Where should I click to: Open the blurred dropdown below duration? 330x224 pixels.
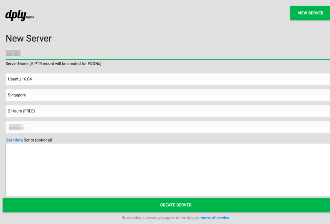[x=168, y=127]
